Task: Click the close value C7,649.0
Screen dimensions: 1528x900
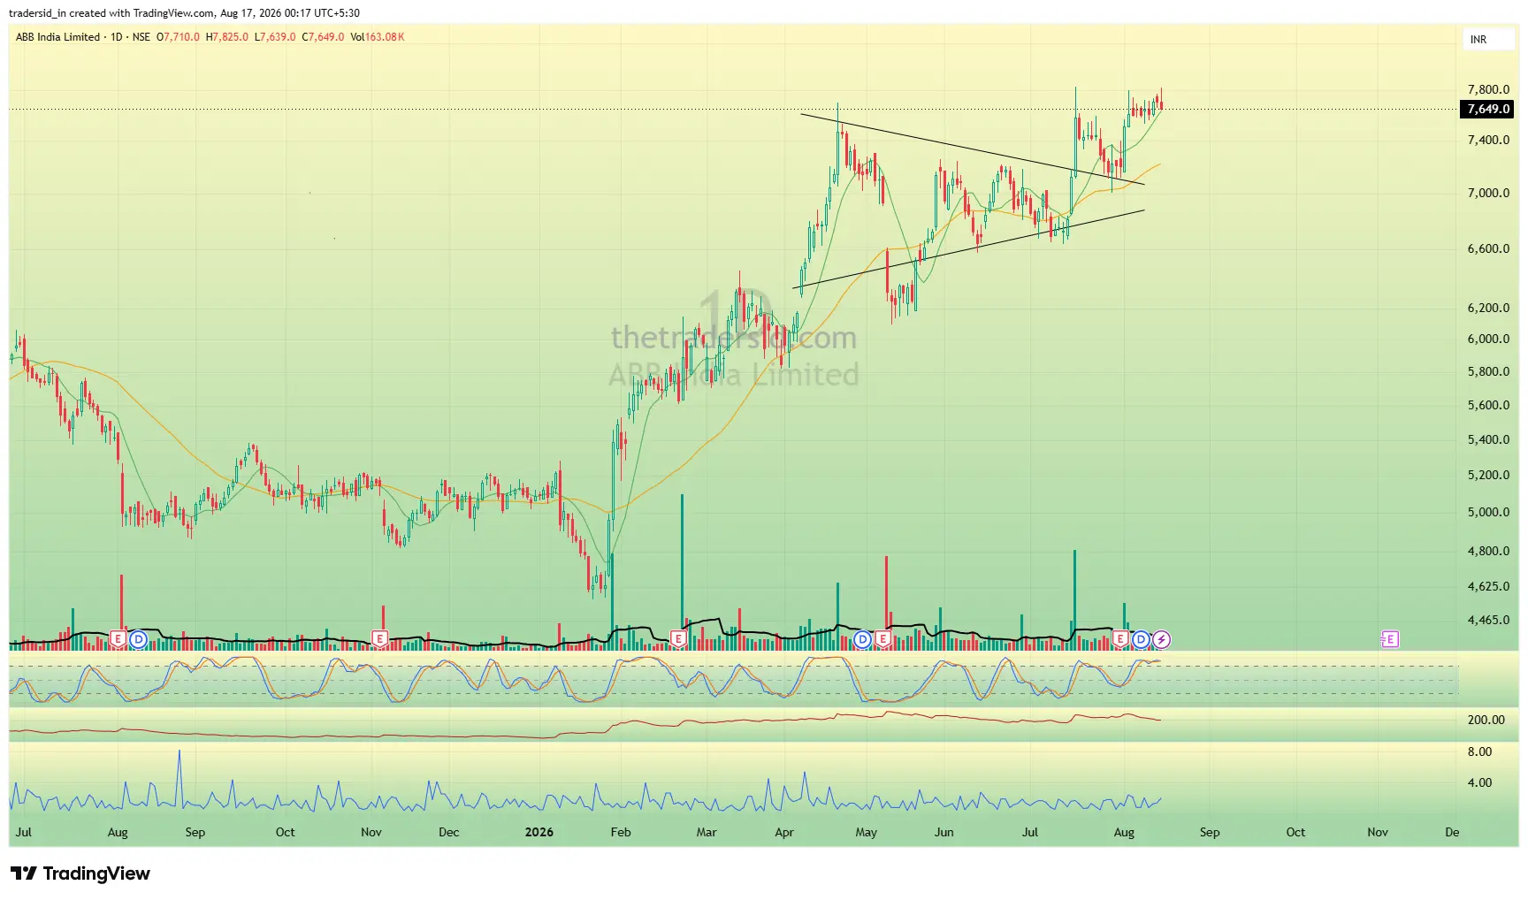Action: [x=323, y=37]
